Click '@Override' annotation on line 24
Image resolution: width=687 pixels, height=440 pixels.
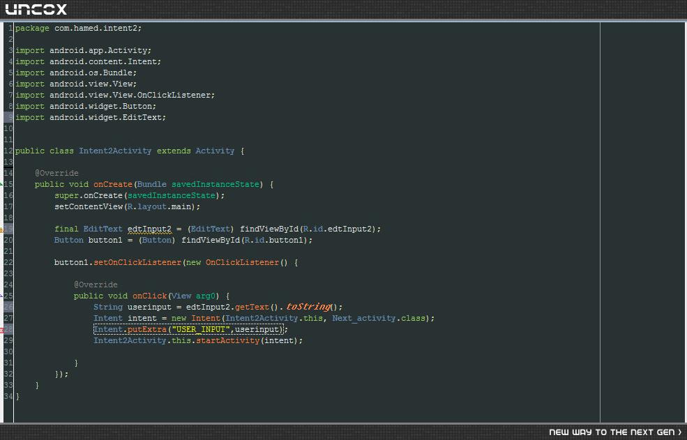click(96, 285)
